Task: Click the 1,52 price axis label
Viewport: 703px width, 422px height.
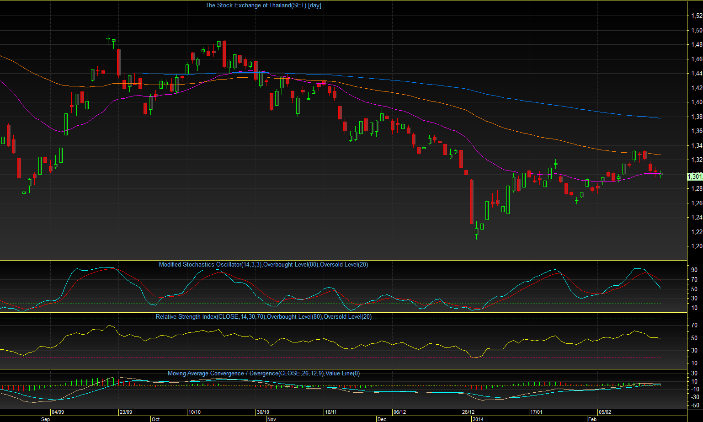Action: point(697,16)
